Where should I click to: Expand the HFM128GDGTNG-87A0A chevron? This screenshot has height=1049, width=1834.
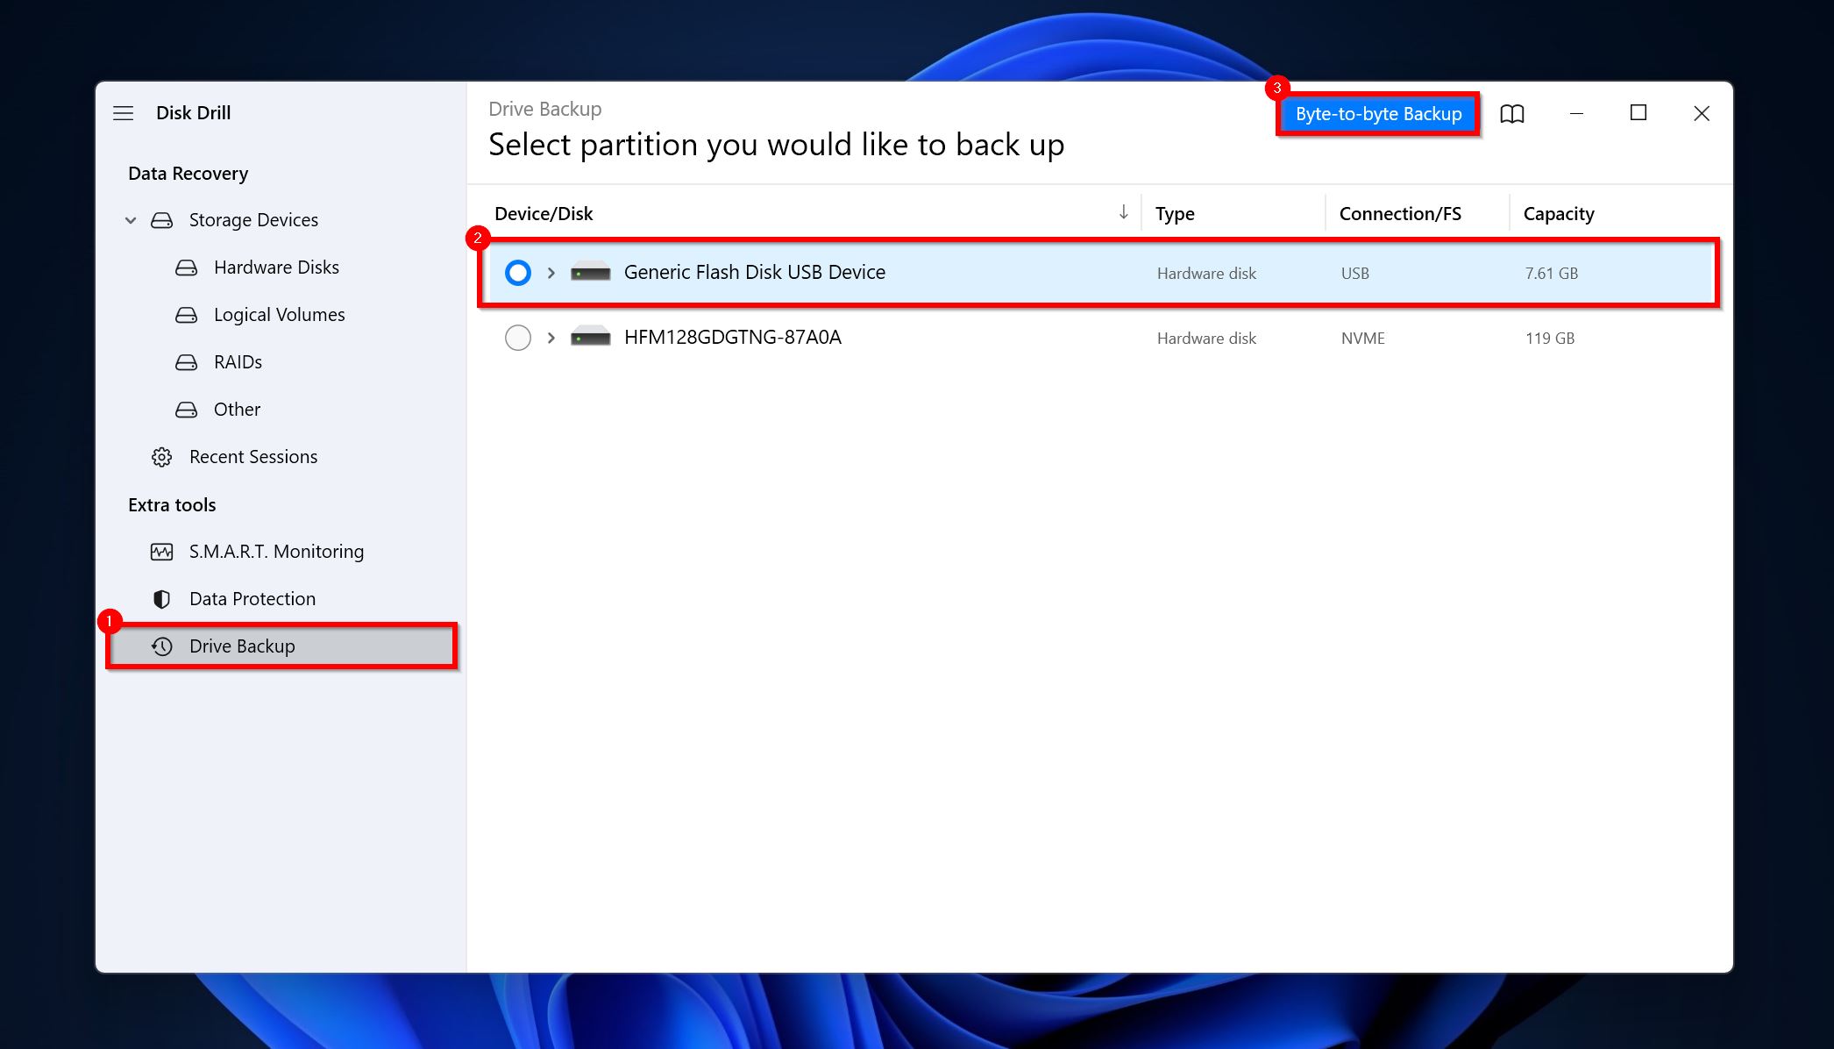[x=551, y=337]
